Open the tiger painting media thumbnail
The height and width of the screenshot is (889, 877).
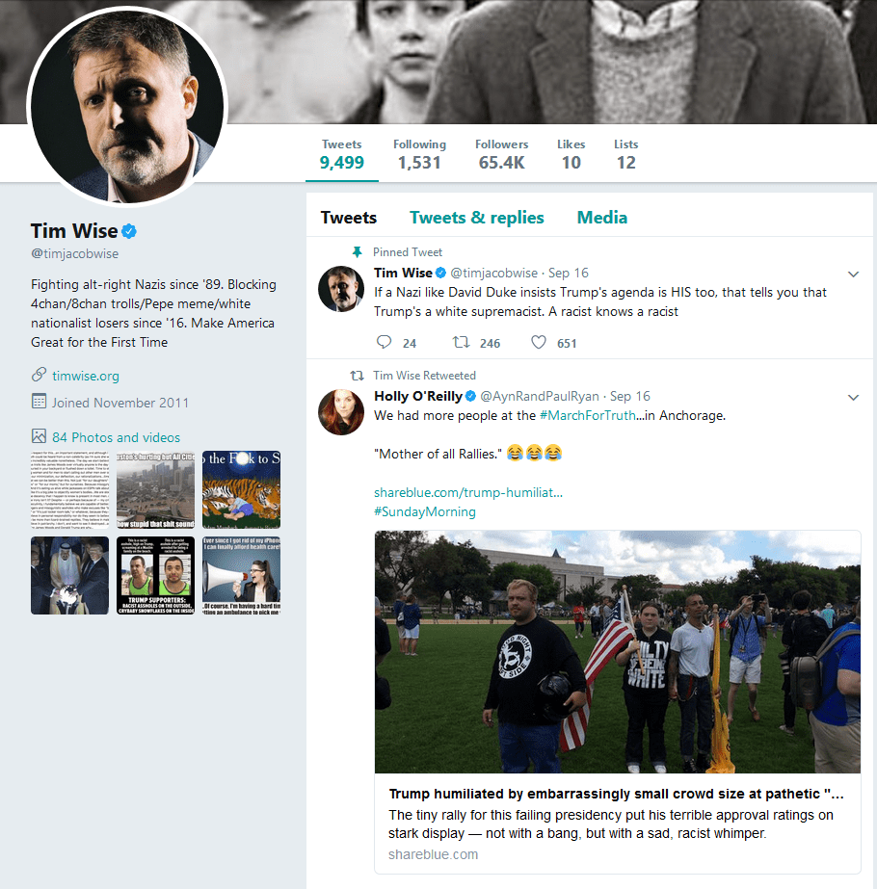[x=241, y=490]
